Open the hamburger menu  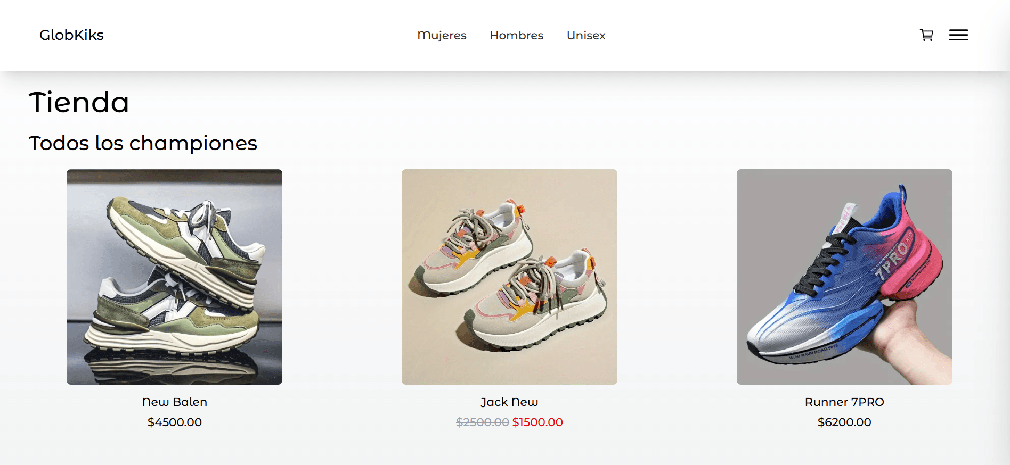[958, 35]
